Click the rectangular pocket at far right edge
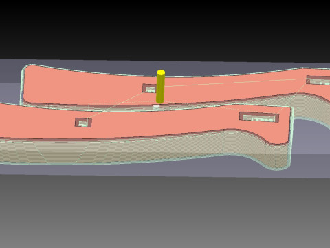This screenshot has width=330, height=248. pyautogui.click(x=318, y=80)
